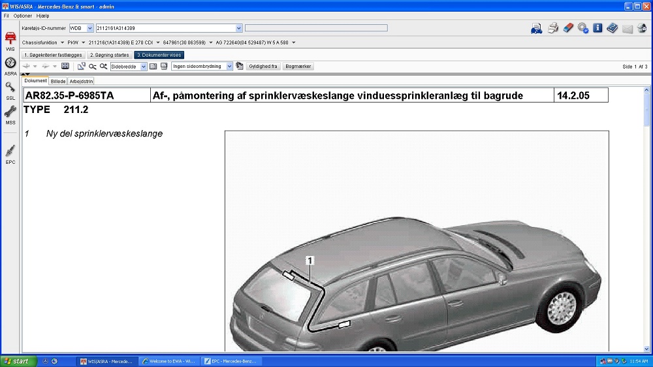The image size is (653, 367).
Task: Open the ASRA module in sidebar
Action: click(10, 66)
